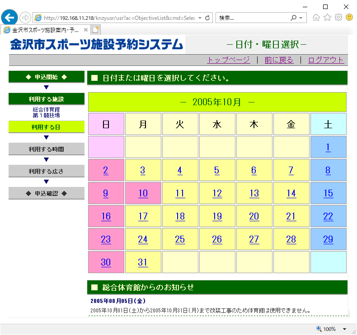This screenshot has height=335, width=357.
Task: Click the 2005年10月 month header
Action: (x=217, y=102)
